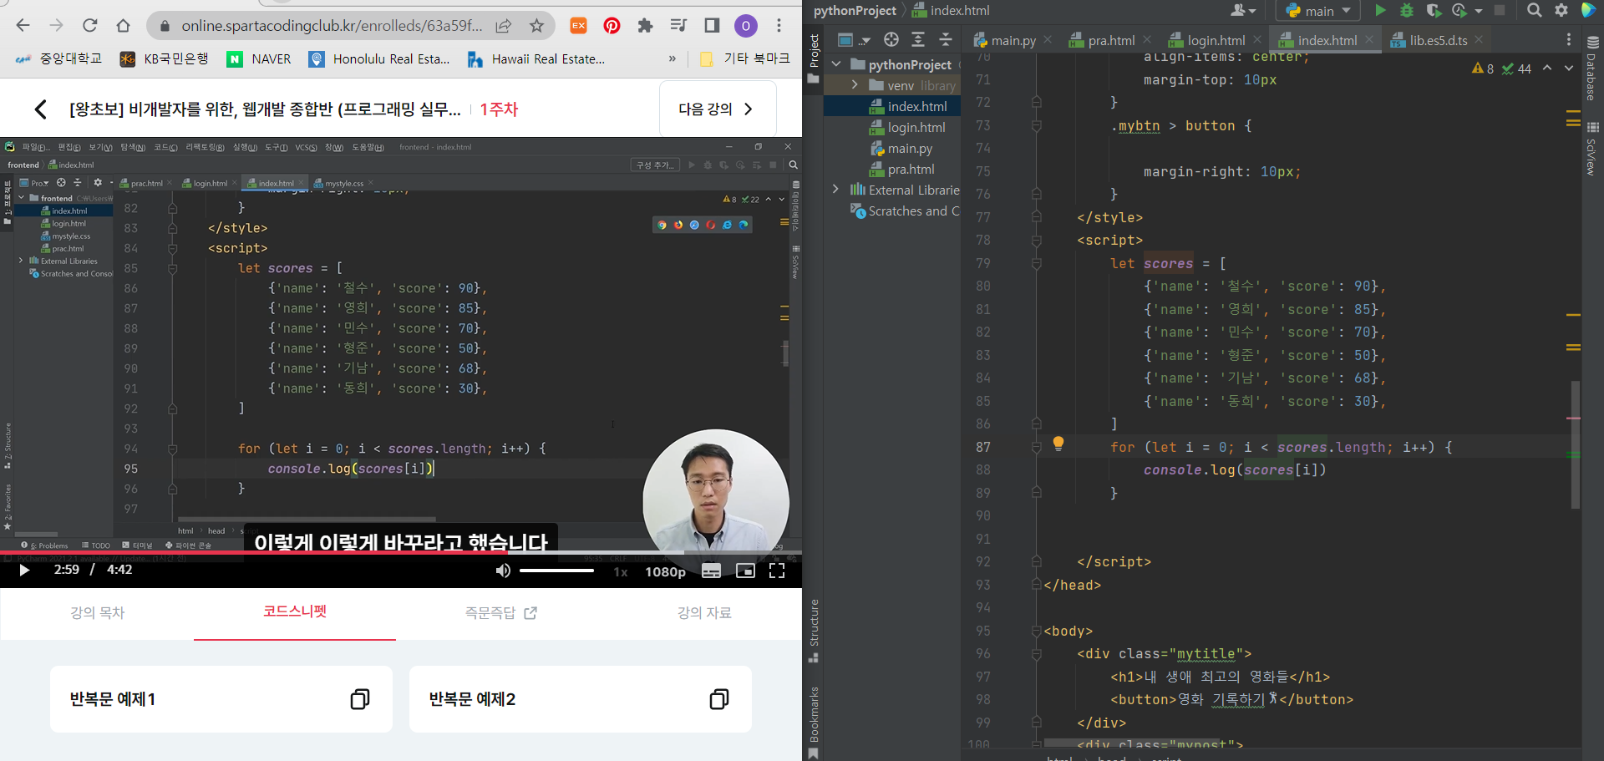Open KB국민은행 bookmark
This screenshot has height=761, width=1604.
(164, 59)
